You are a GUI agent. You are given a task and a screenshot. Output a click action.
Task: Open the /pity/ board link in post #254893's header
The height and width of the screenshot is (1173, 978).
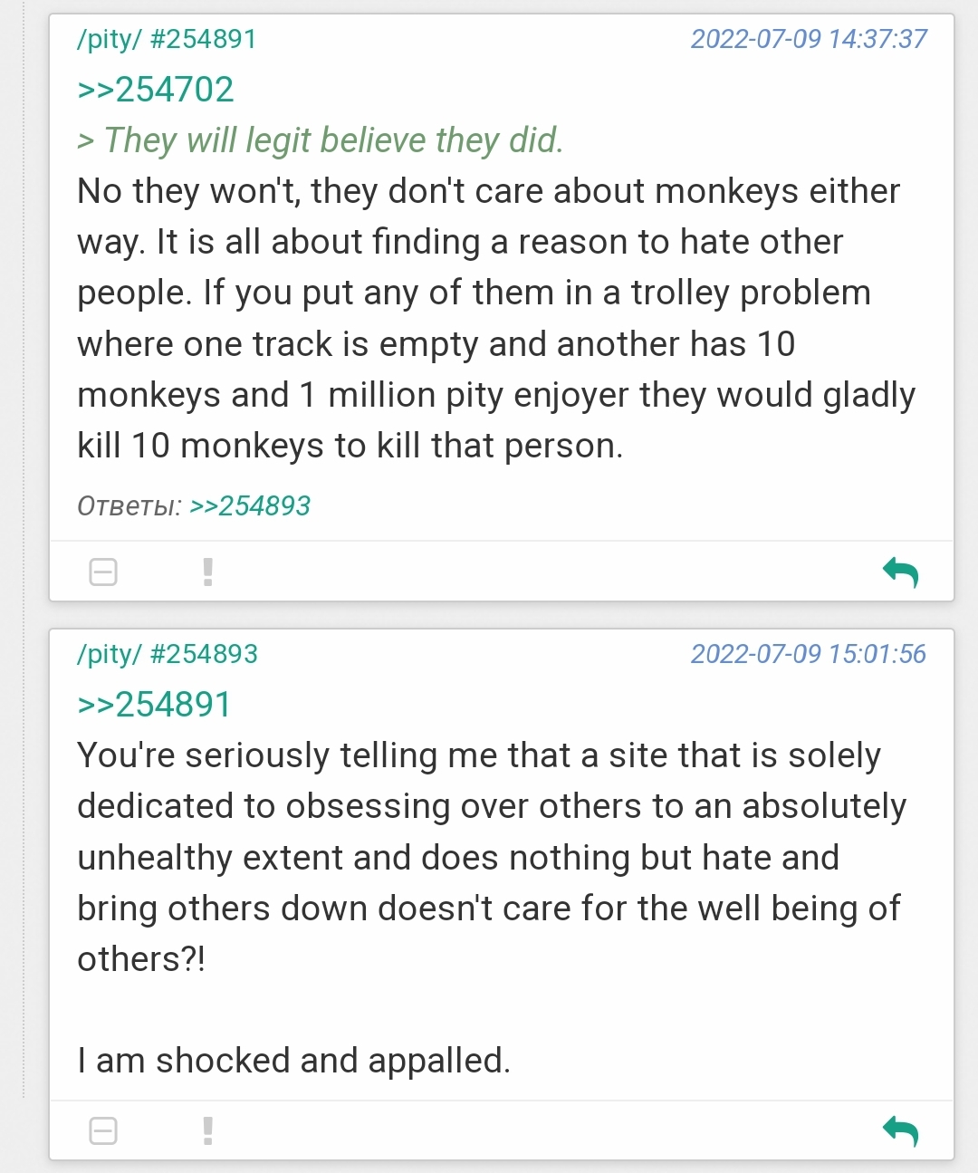109,654
